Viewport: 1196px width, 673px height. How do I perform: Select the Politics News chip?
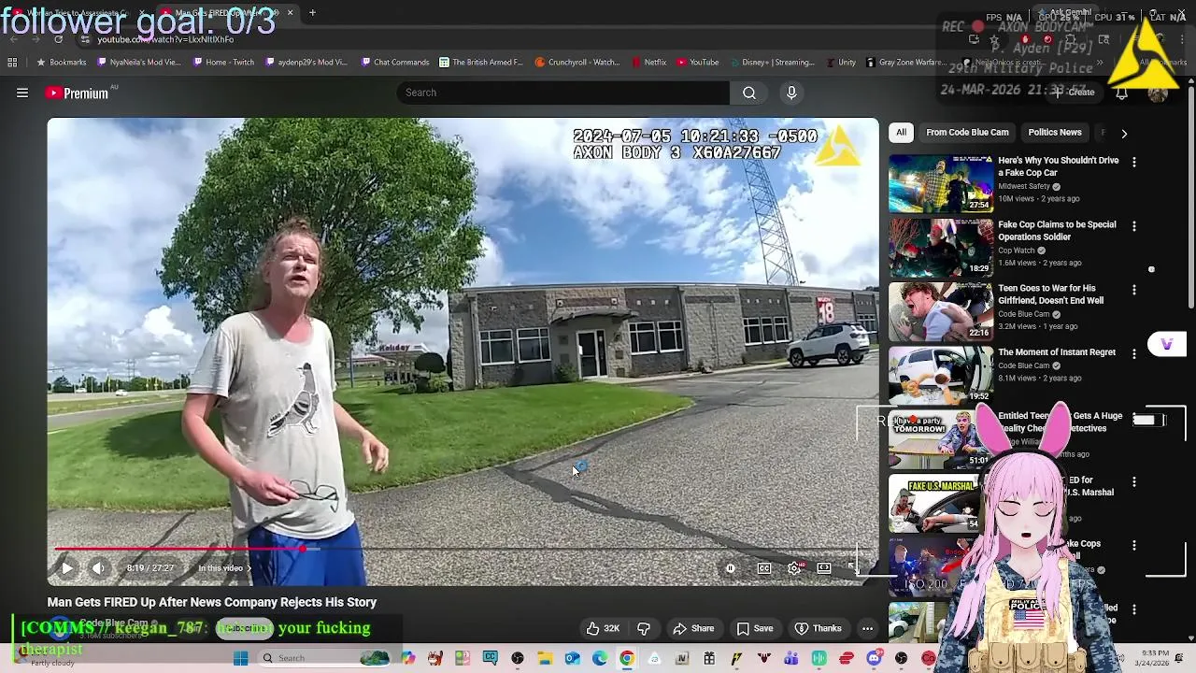click(1055, 133)
